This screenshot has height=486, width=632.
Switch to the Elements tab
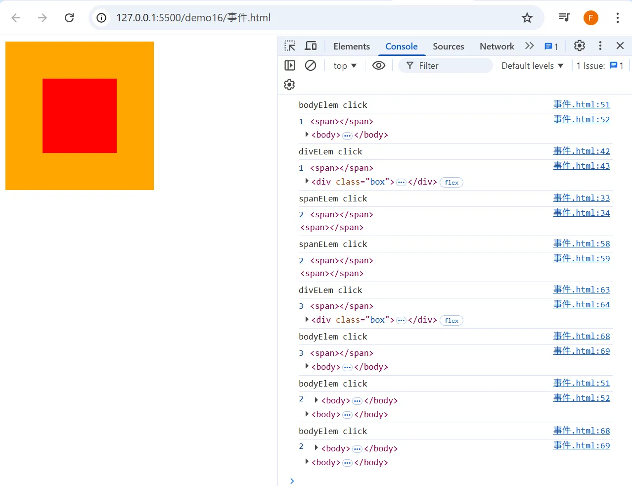coord(352,47)
